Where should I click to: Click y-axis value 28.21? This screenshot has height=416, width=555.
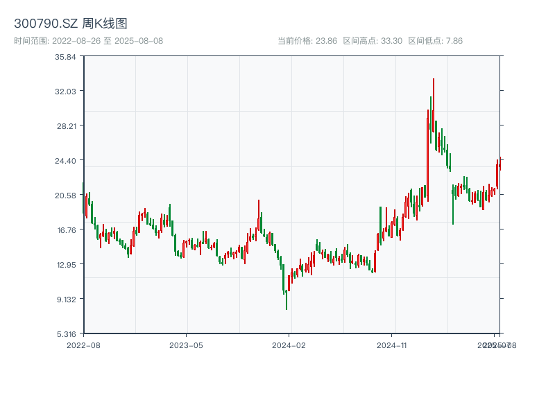[x=67, y=126]
